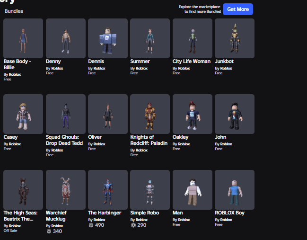Screen dimensions: 307x240
Task: Open the Summer bundle thumbnail
Action: pos(150,38)
